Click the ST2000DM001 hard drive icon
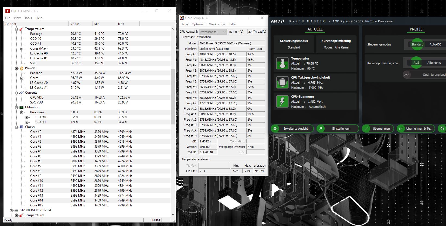 point(16,210)
